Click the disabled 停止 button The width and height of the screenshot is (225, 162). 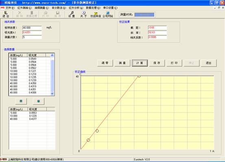tap(191, 63)
